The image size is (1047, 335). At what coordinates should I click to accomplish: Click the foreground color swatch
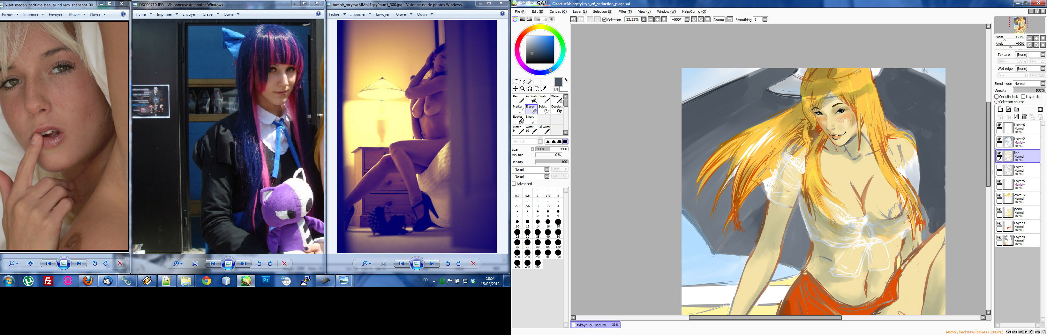558,82
